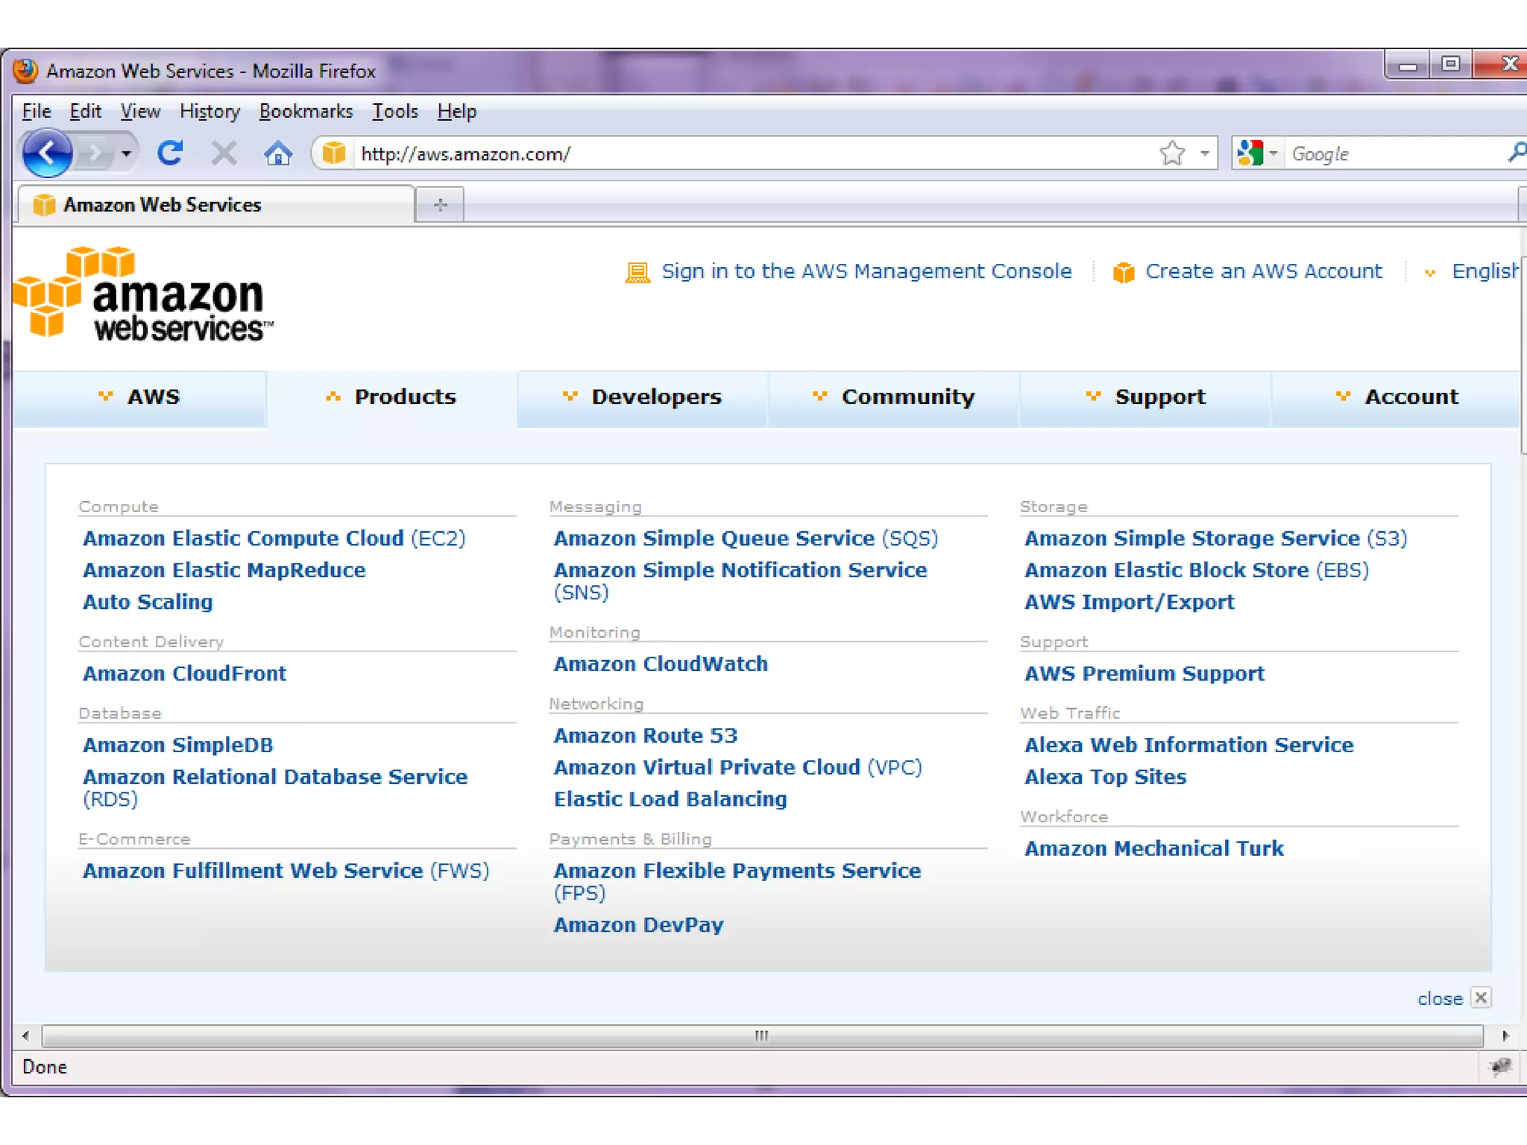Open the Tools menu

pos(394,112)
